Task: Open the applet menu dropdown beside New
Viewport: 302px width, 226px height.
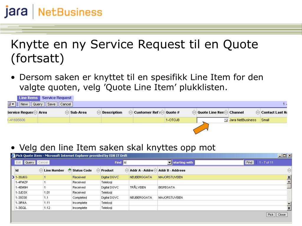Action: 12,104
